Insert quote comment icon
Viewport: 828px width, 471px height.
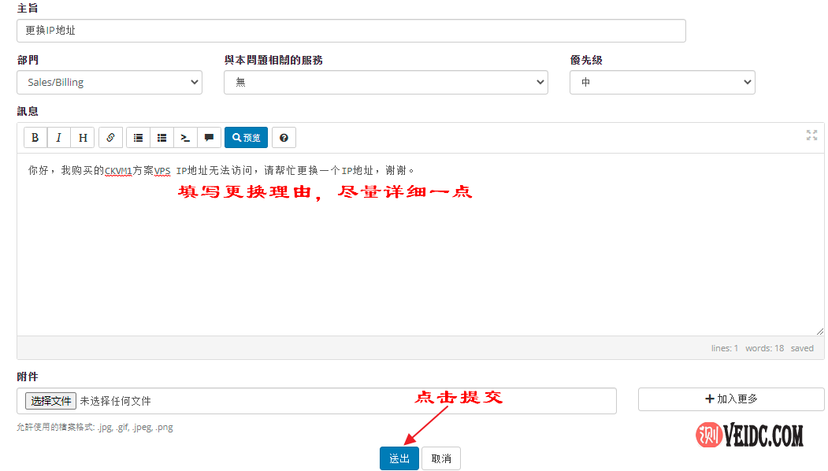pyautogui.click(x=209, y=138)
